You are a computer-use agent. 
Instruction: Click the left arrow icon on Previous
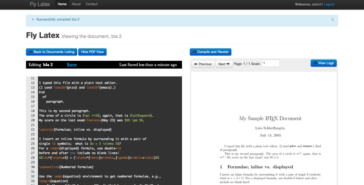coord(196,64)
